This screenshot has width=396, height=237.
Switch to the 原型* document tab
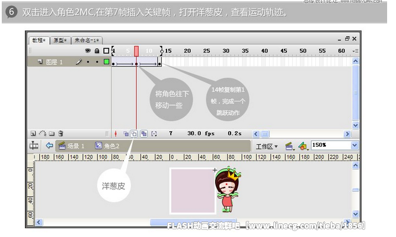click(x=60, y=40)
